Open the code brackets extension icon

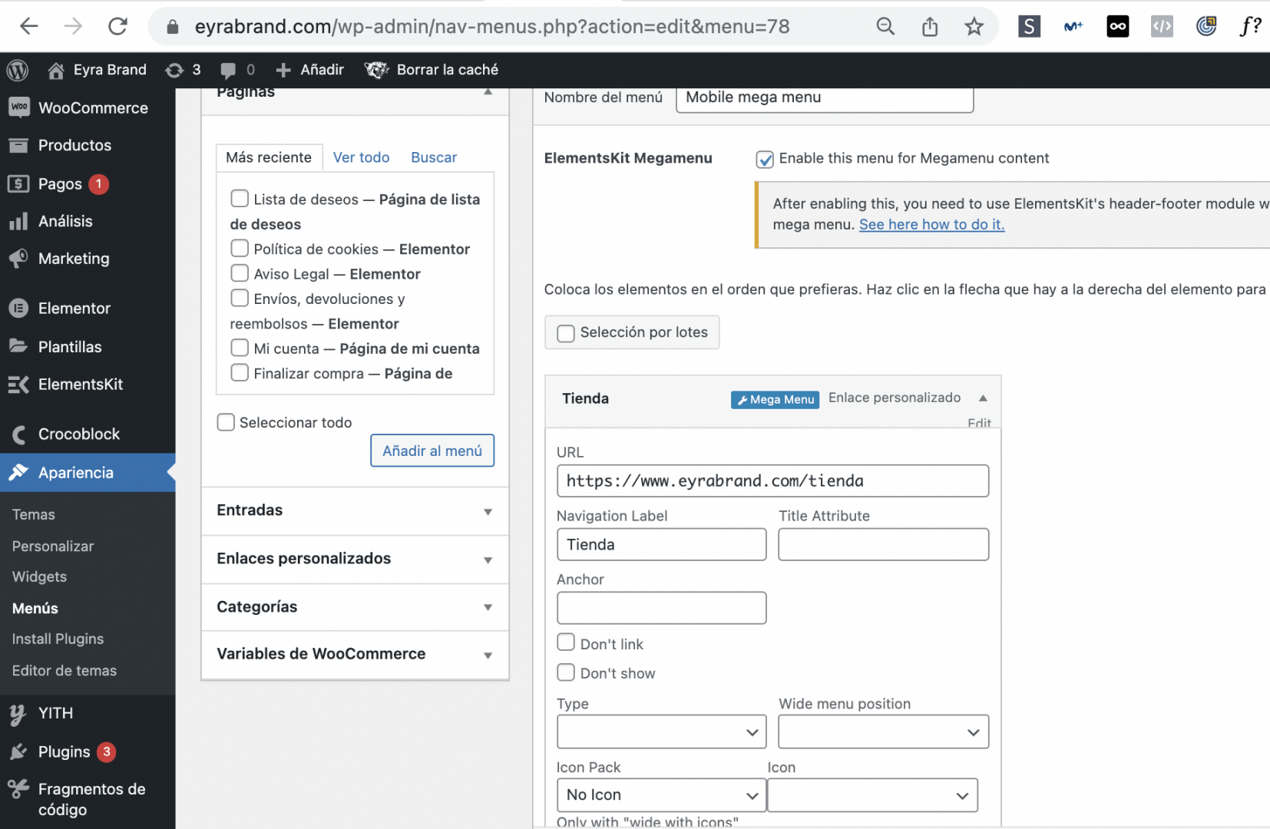tap(1162, 27)
